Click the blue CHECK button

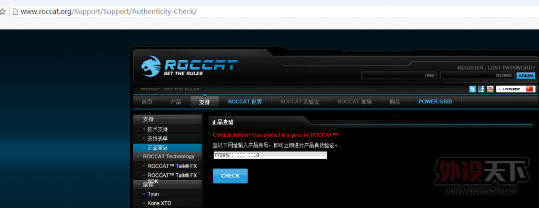click(x=230, y=176)
